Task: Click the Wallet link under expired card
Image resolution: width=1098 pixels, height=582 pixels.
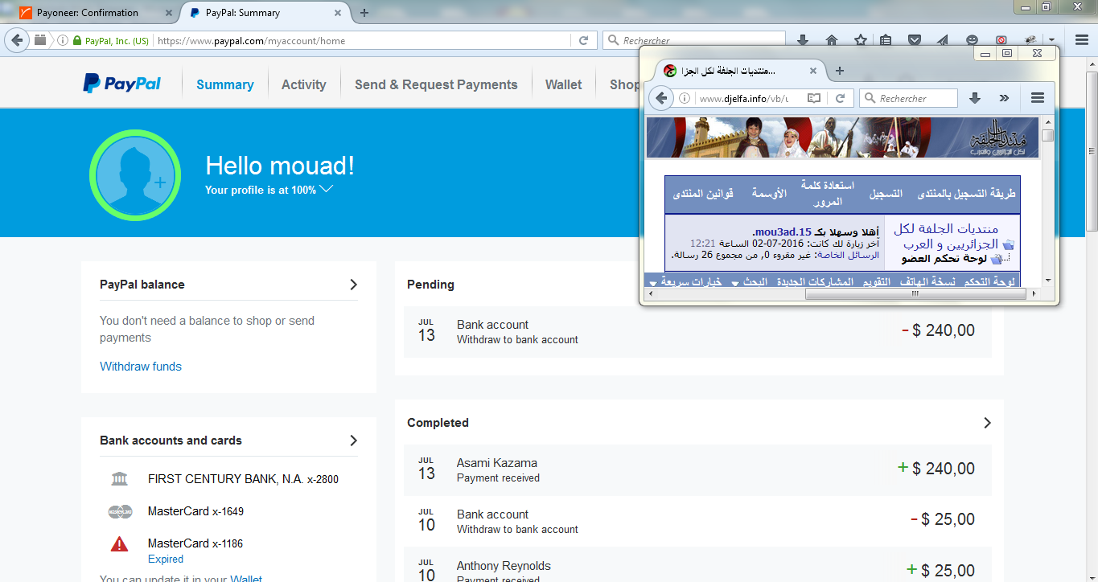Action: pos(246,578)
